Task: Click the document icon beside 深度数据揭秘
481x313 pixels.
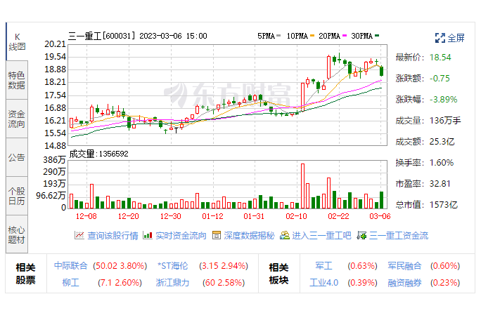Action: (217, 235)
